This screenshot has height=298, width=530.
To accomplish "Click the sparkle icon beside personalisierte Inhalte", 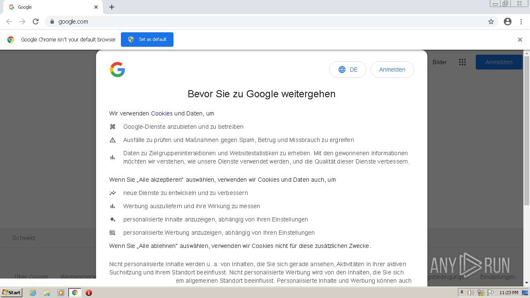I will tap(113, 219).
